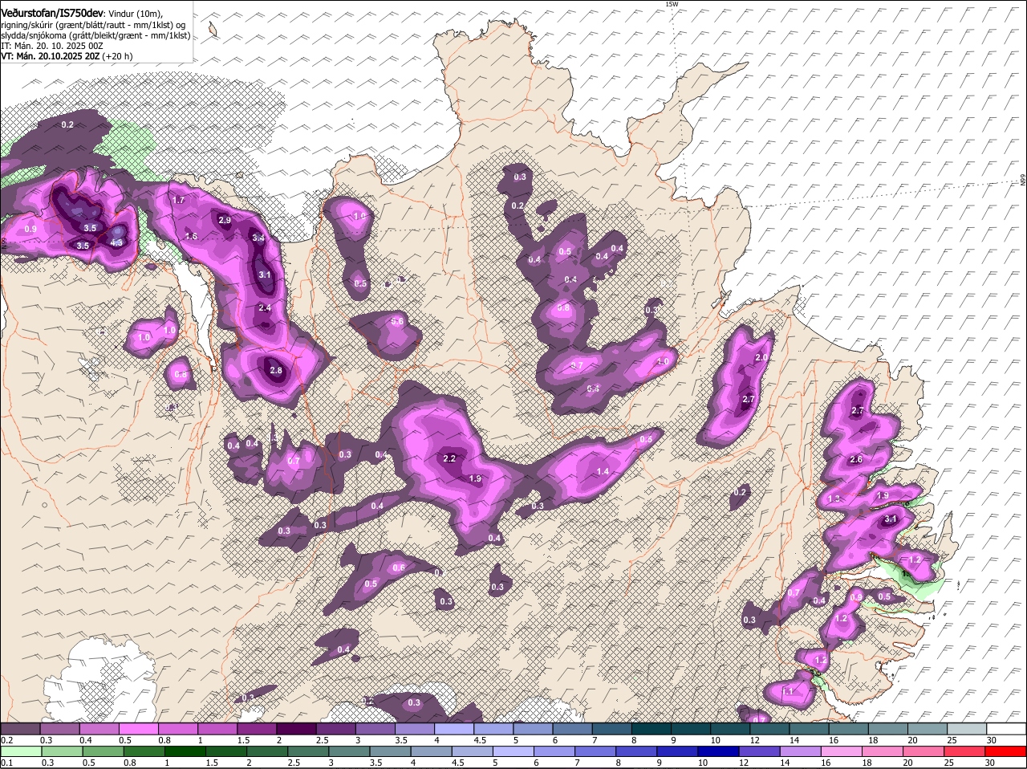Click the 2.9 precipitation value label
Image resolution: width=1027 pixels, height=769 pixels.
(x=225, y=220)
